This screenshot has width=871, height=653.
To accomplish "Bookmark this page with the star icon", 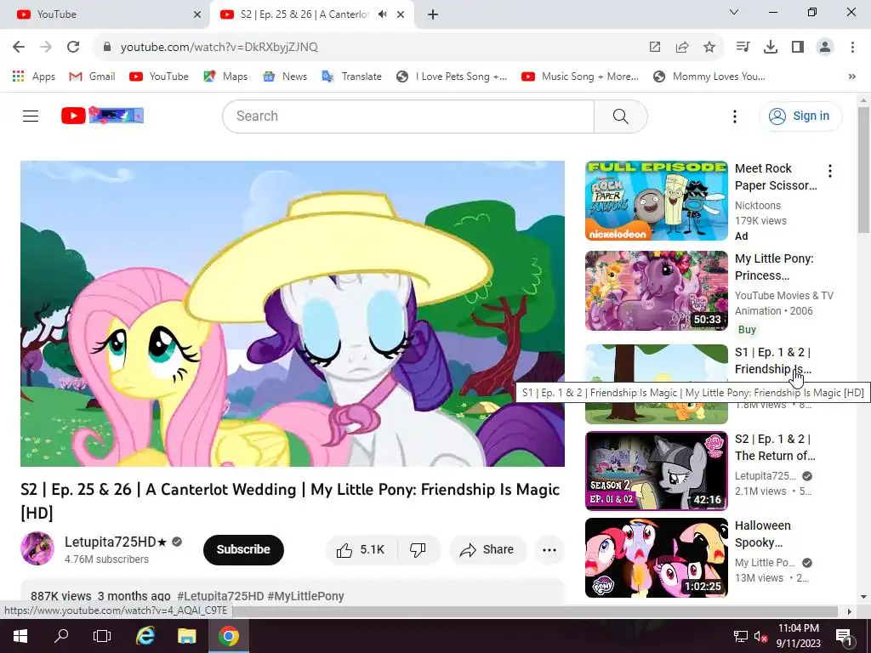I will pos(709,48).
